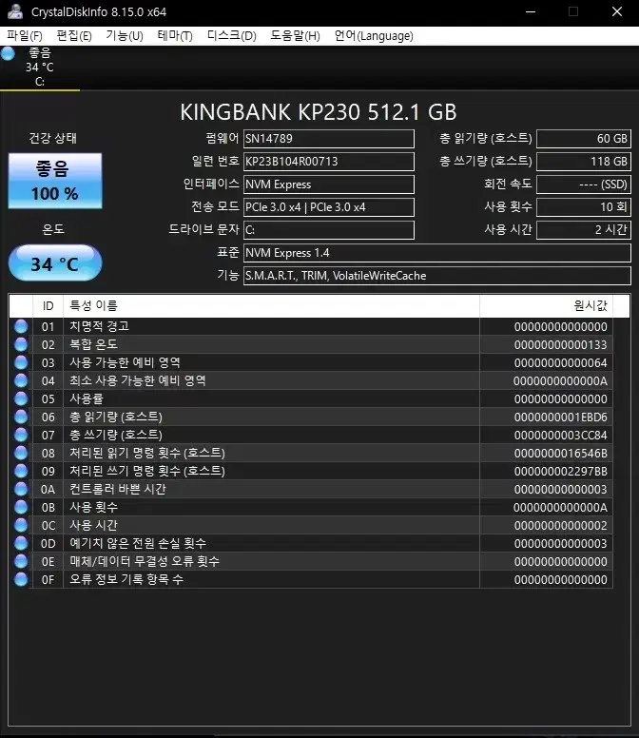Click the 사용 시간 value 2 시간
Screen dimensions: 639x738
coord(584,230)
